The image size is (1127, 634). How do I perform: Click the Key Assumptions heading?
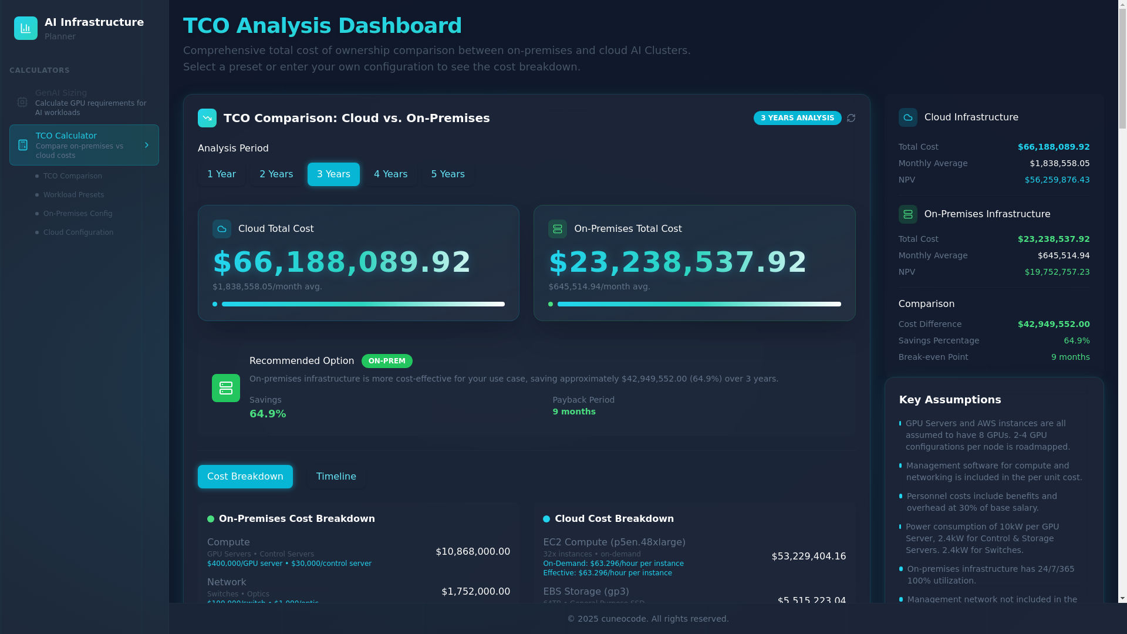[x=950, y=400]
